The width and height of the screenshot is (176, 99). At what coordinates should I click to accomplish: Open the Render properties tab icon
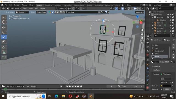(x=148, y=39)
